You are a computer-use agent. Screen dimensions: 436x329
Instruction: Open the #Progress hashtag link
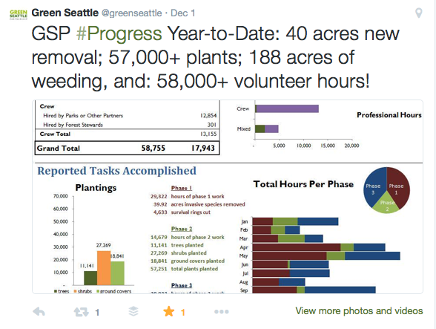point(119,33)
